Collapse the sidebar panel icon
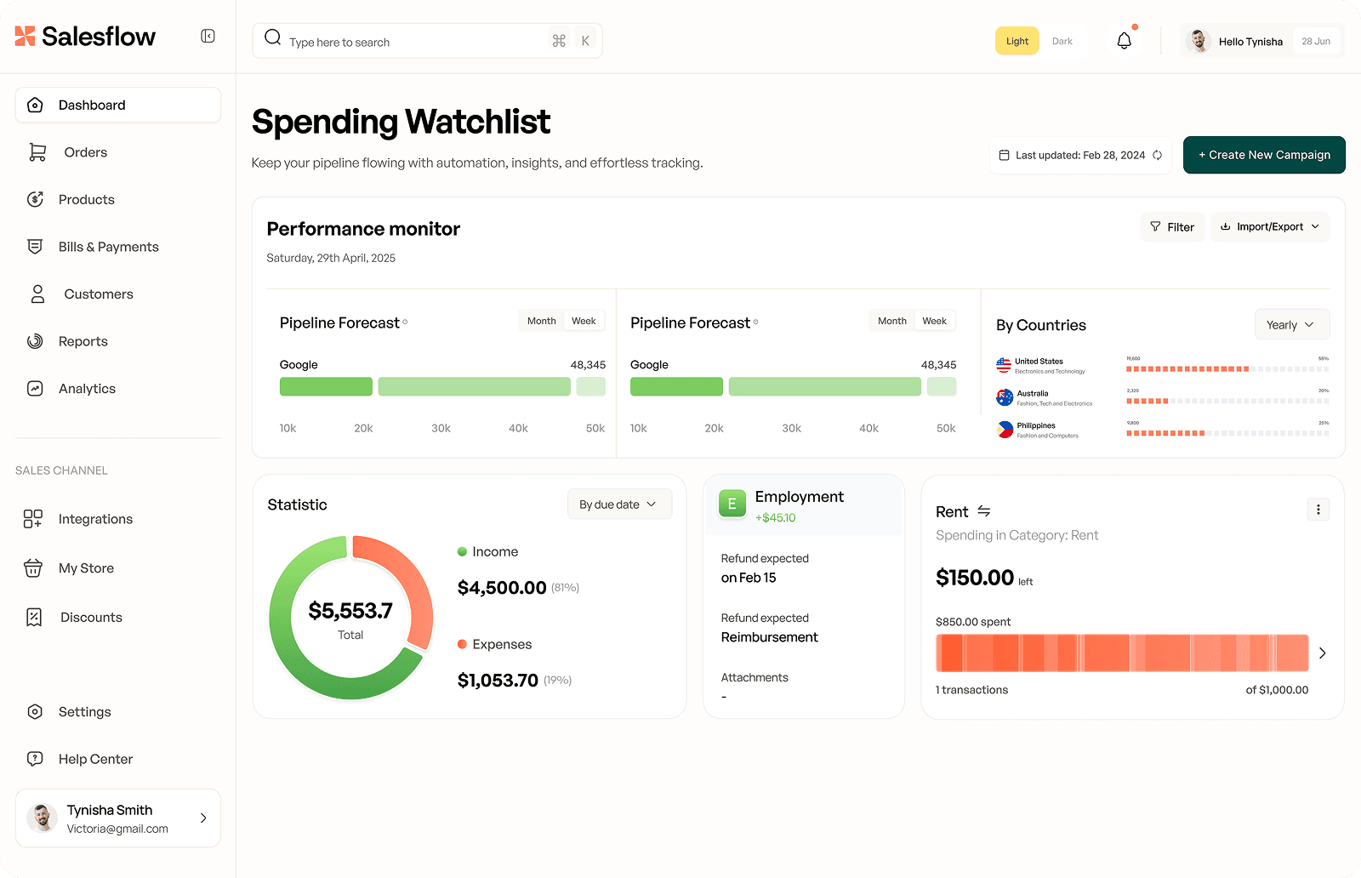1361x878 pixels. click(x=208, y=36)
